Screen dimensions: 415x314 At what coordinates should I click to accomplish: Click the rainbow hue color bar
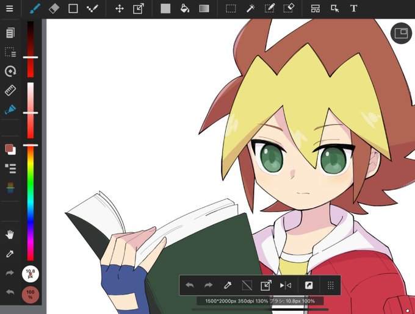tap(31, 202)
